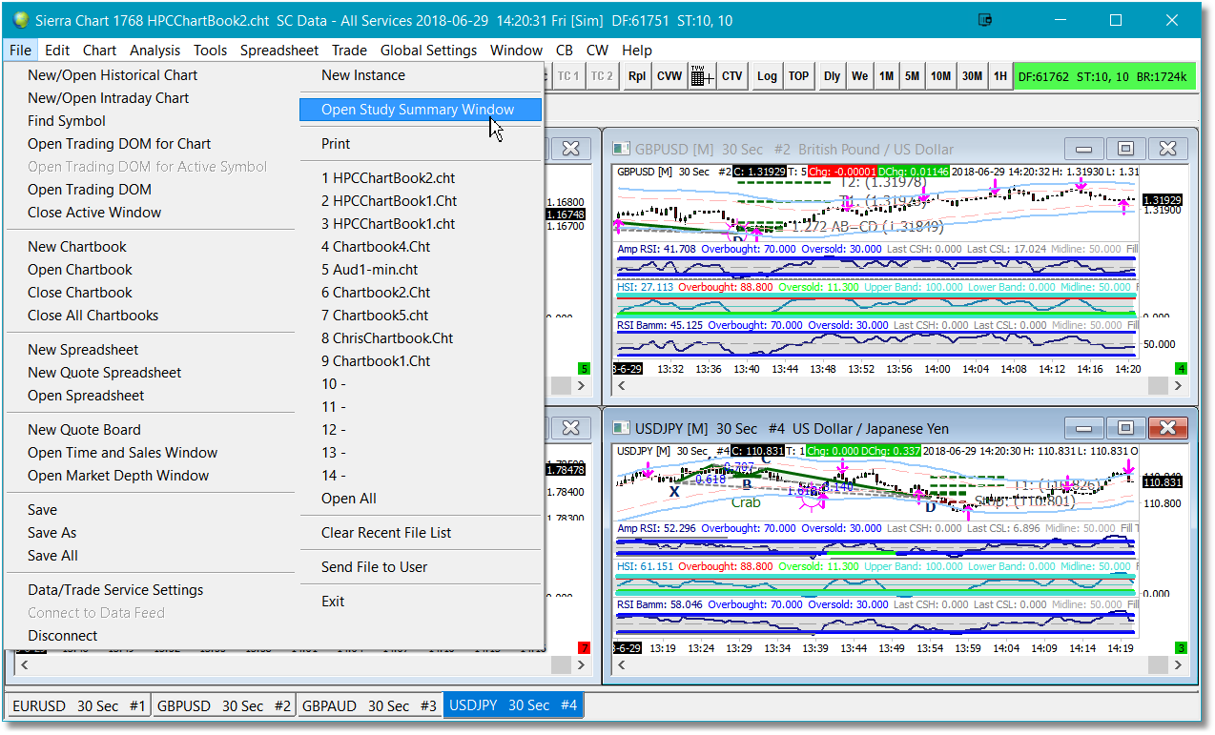This screenshot has height=735, width=1215.
Task: Open the Trade menu
Action: click(x=349, y=51)
